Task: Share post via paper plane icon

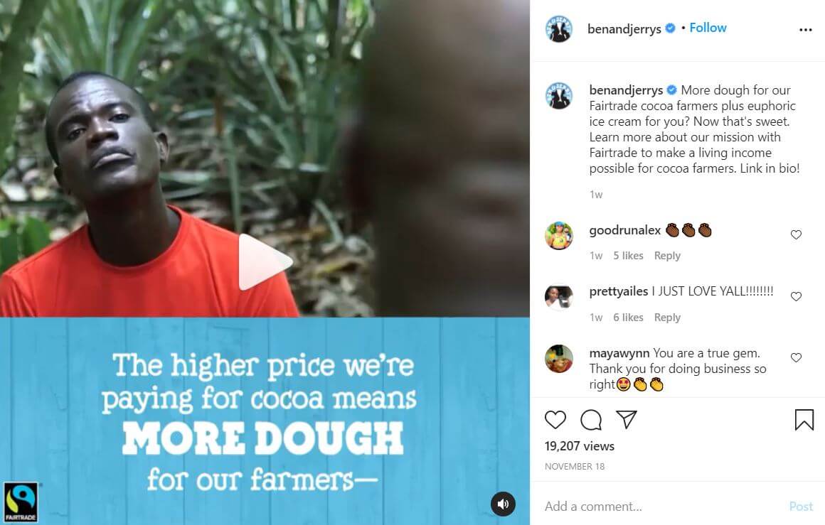Action: [627, 419]
